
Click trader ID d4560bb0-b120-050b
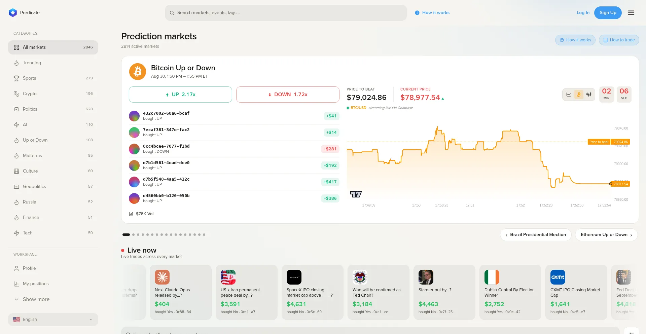[x=166, y=196]
